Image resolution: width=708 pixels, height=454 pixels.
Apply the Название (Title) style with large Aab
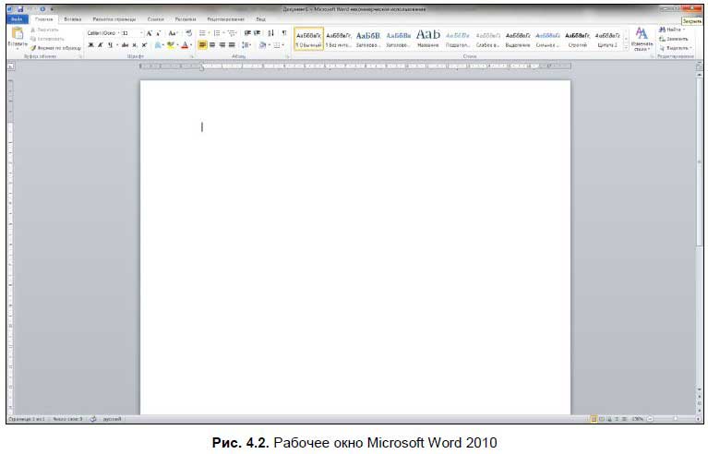428,39
